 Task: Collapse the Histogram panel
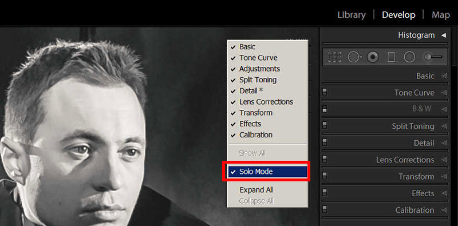(x=444, y=35)
